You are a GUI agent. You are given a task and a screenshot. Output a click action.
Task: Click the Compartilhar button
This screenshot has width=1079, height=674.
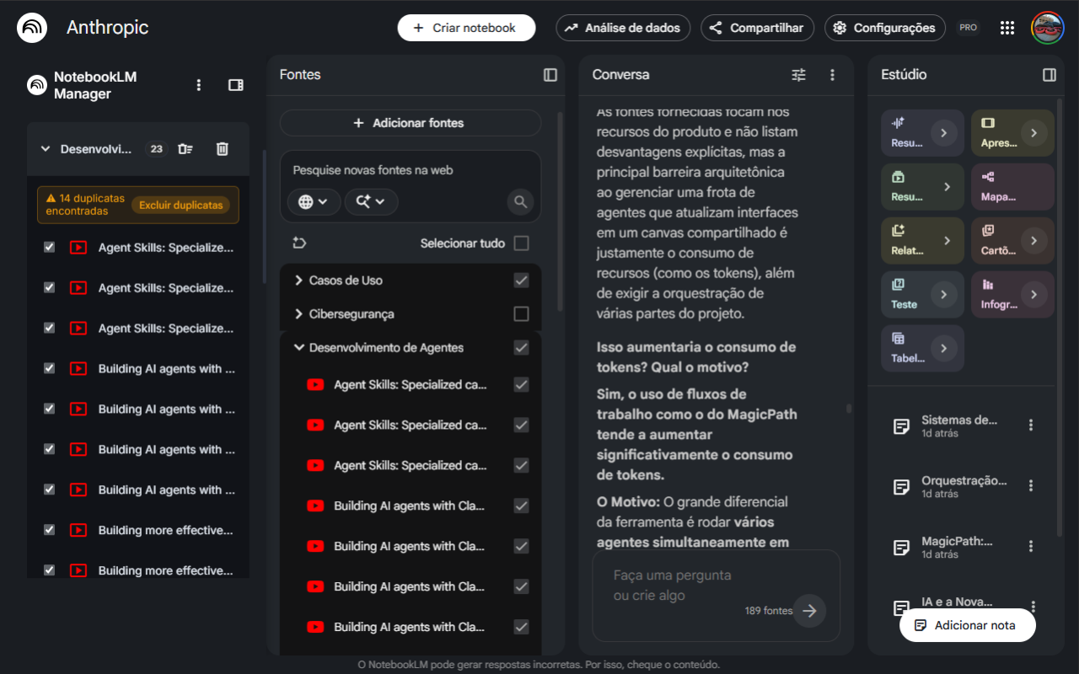tap(758, 28)
